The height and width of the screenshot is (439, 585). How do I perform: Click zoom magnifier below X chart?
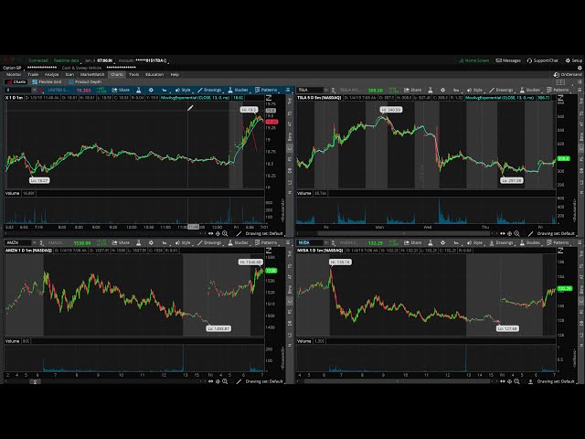coord(225,233)
